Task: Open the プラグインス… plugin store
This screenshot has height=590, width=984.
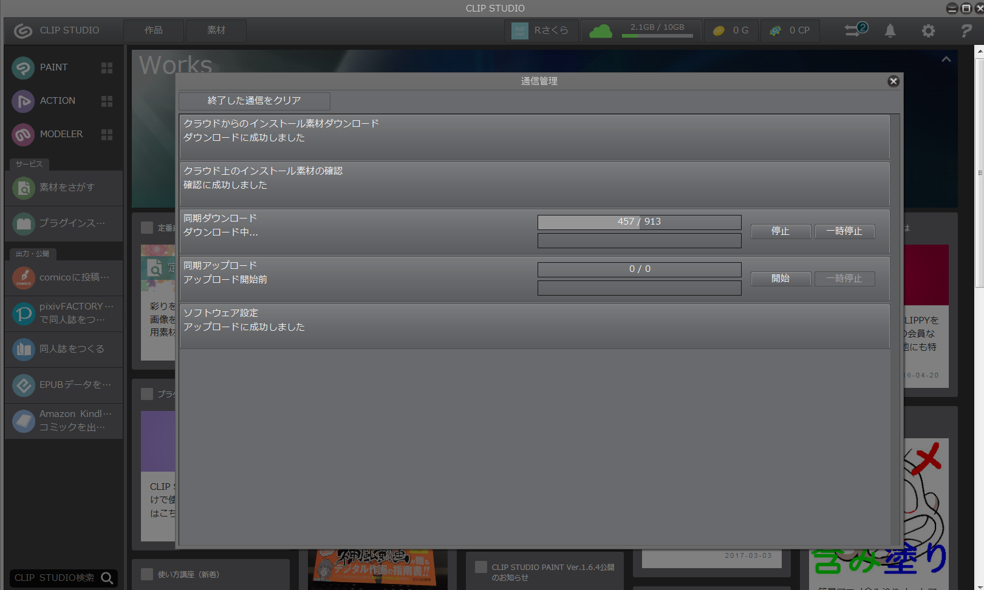Action: pyautogui.click(x=64, y=224)
